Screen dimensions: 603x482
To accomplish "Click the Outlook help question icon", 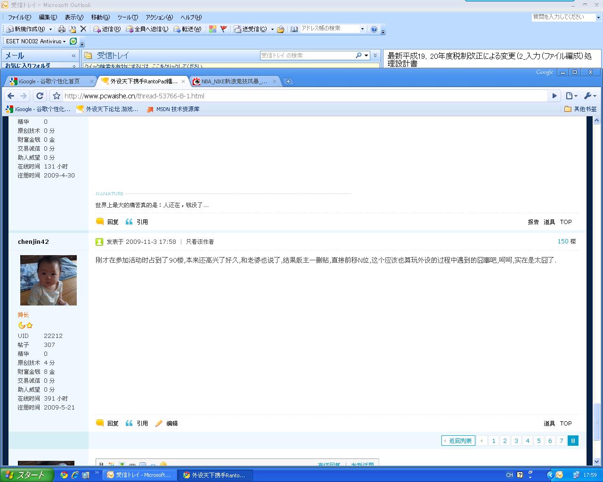I will (374, 29).
